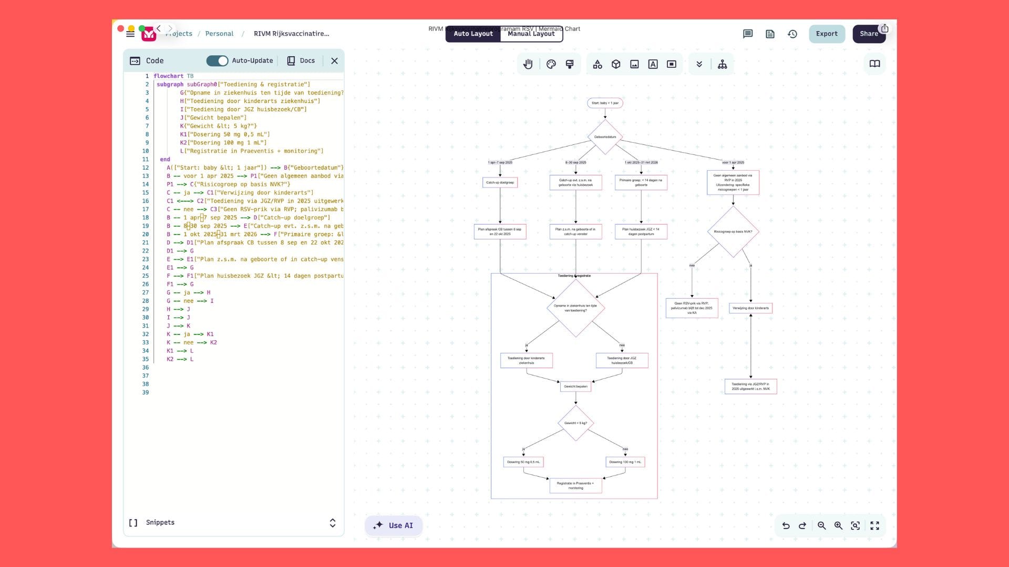The height and width of the screenshot is (567, 1009).
Task: Open the comments panel
Action: pyautogui.click(x=747, y=34)
